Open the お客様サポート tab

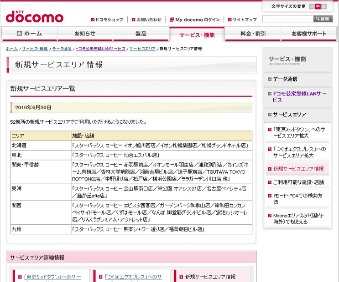click(x=309, y=34)
